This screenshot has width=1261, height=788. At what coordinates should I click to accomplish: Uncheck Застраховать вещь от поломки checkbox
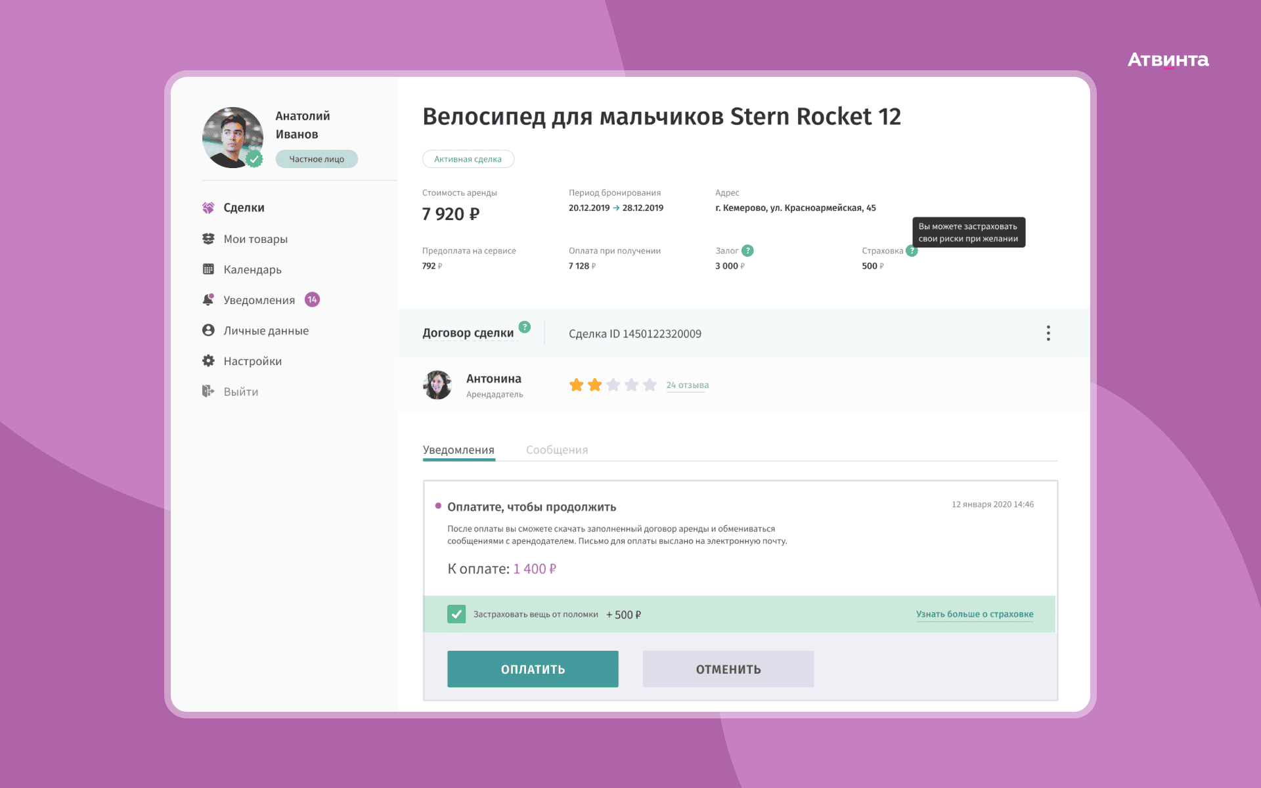pyautogui.click(x=456, y=614)
